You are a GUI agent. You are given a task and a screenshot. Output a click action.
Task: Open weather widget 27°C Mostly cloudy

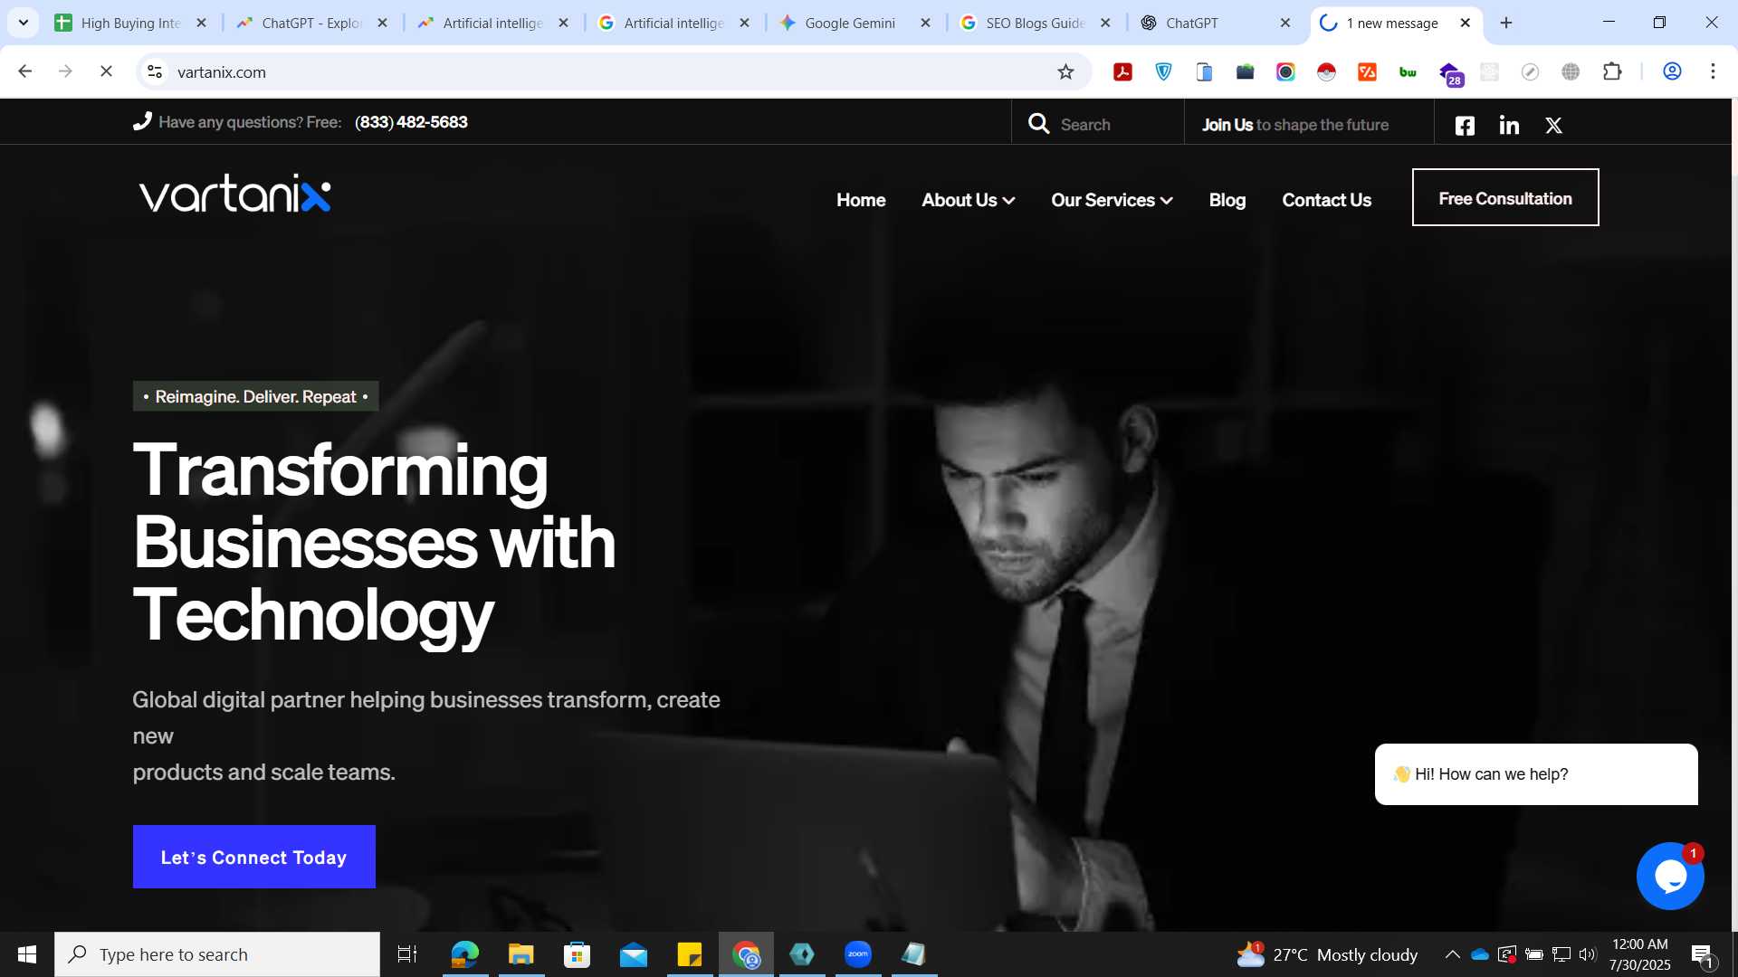[x=1327, y=954]
